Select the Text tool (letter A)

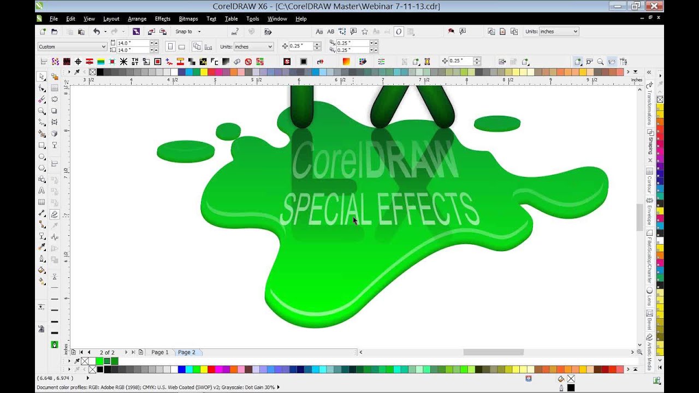click(x=42, y=191)
